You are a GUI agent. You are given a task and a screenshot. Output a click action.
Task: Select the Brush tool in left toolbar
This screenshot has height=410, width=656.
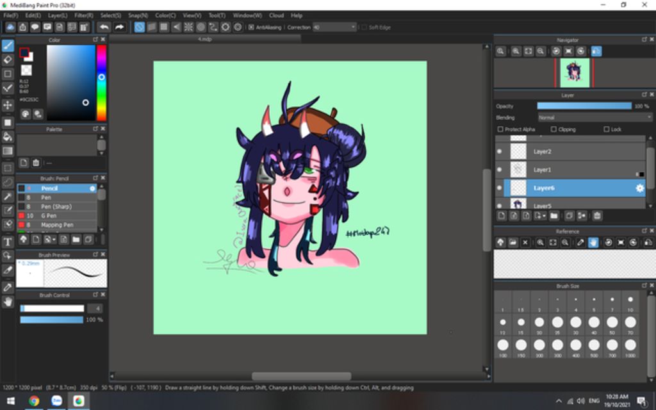(8, 45)
